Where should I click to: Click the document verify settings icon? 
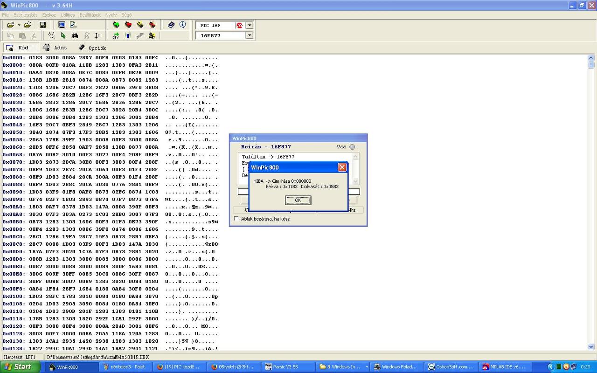pyautogui.click(x=73, y=25)
